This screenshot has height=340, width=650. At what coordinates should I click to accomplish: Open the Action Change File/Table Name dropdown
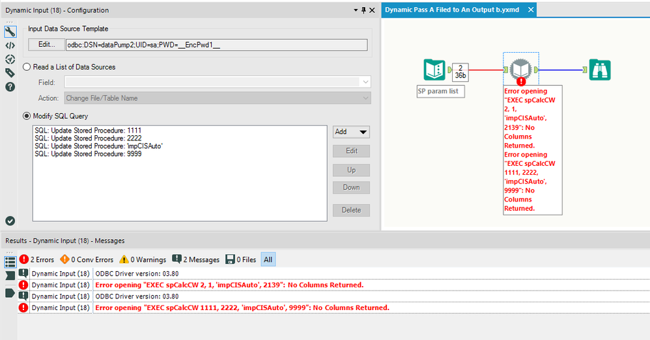[218, 98]
